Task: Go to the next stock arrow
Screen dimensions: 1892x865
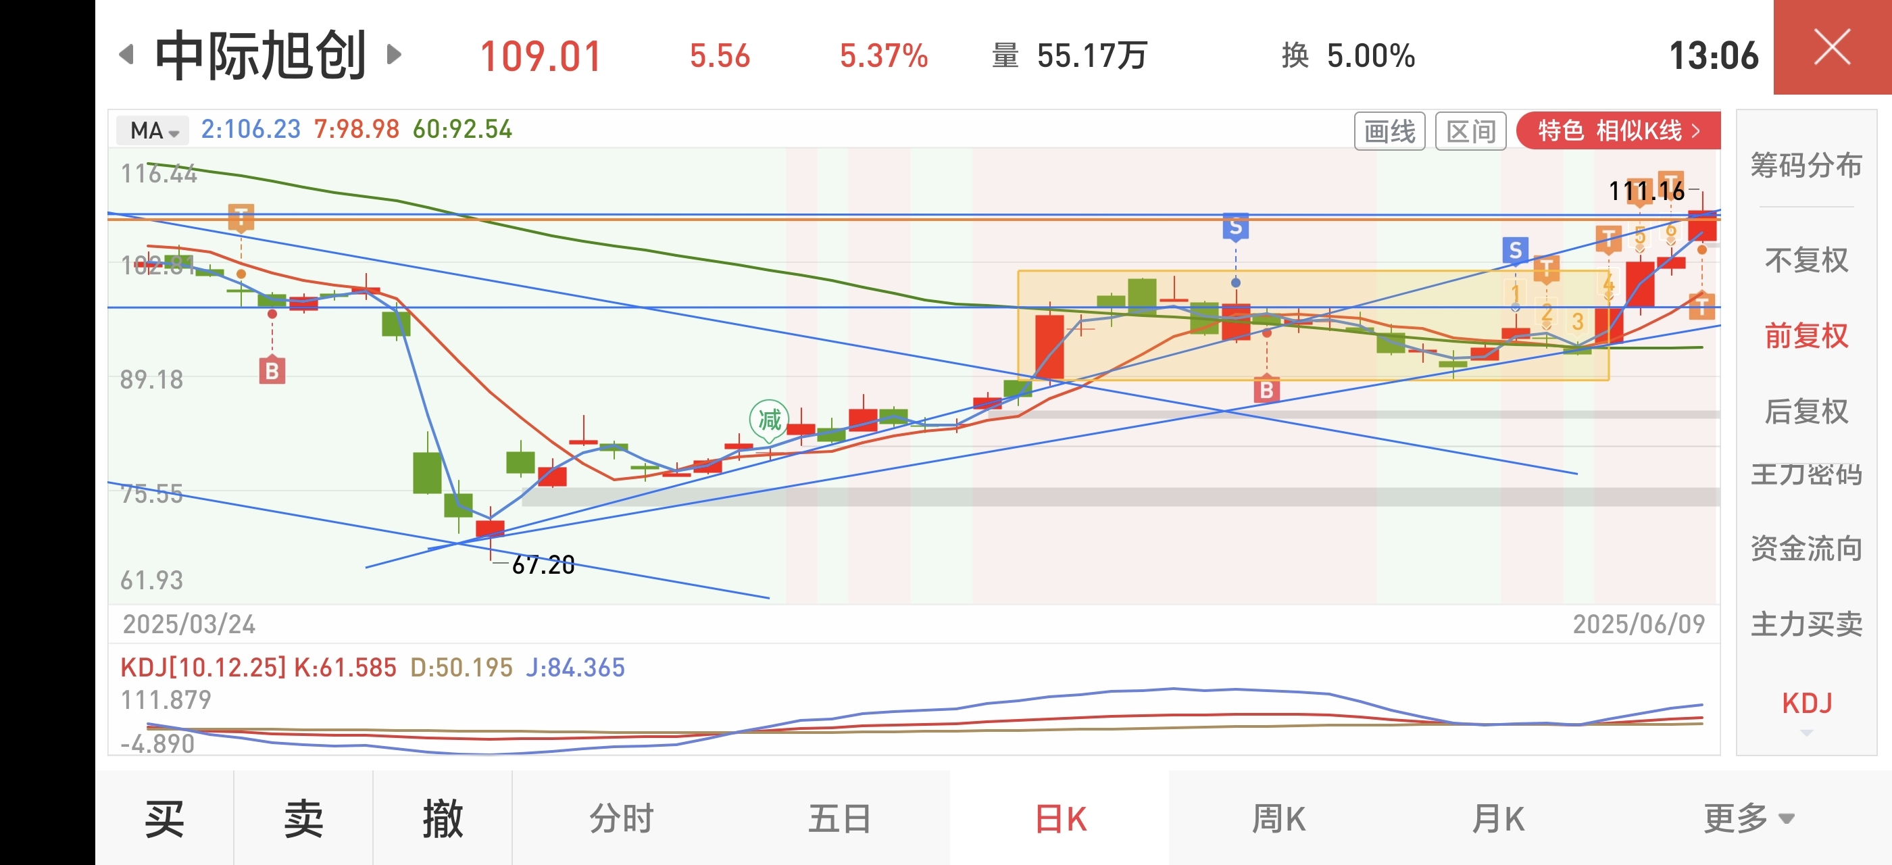Action: (394, 54)
